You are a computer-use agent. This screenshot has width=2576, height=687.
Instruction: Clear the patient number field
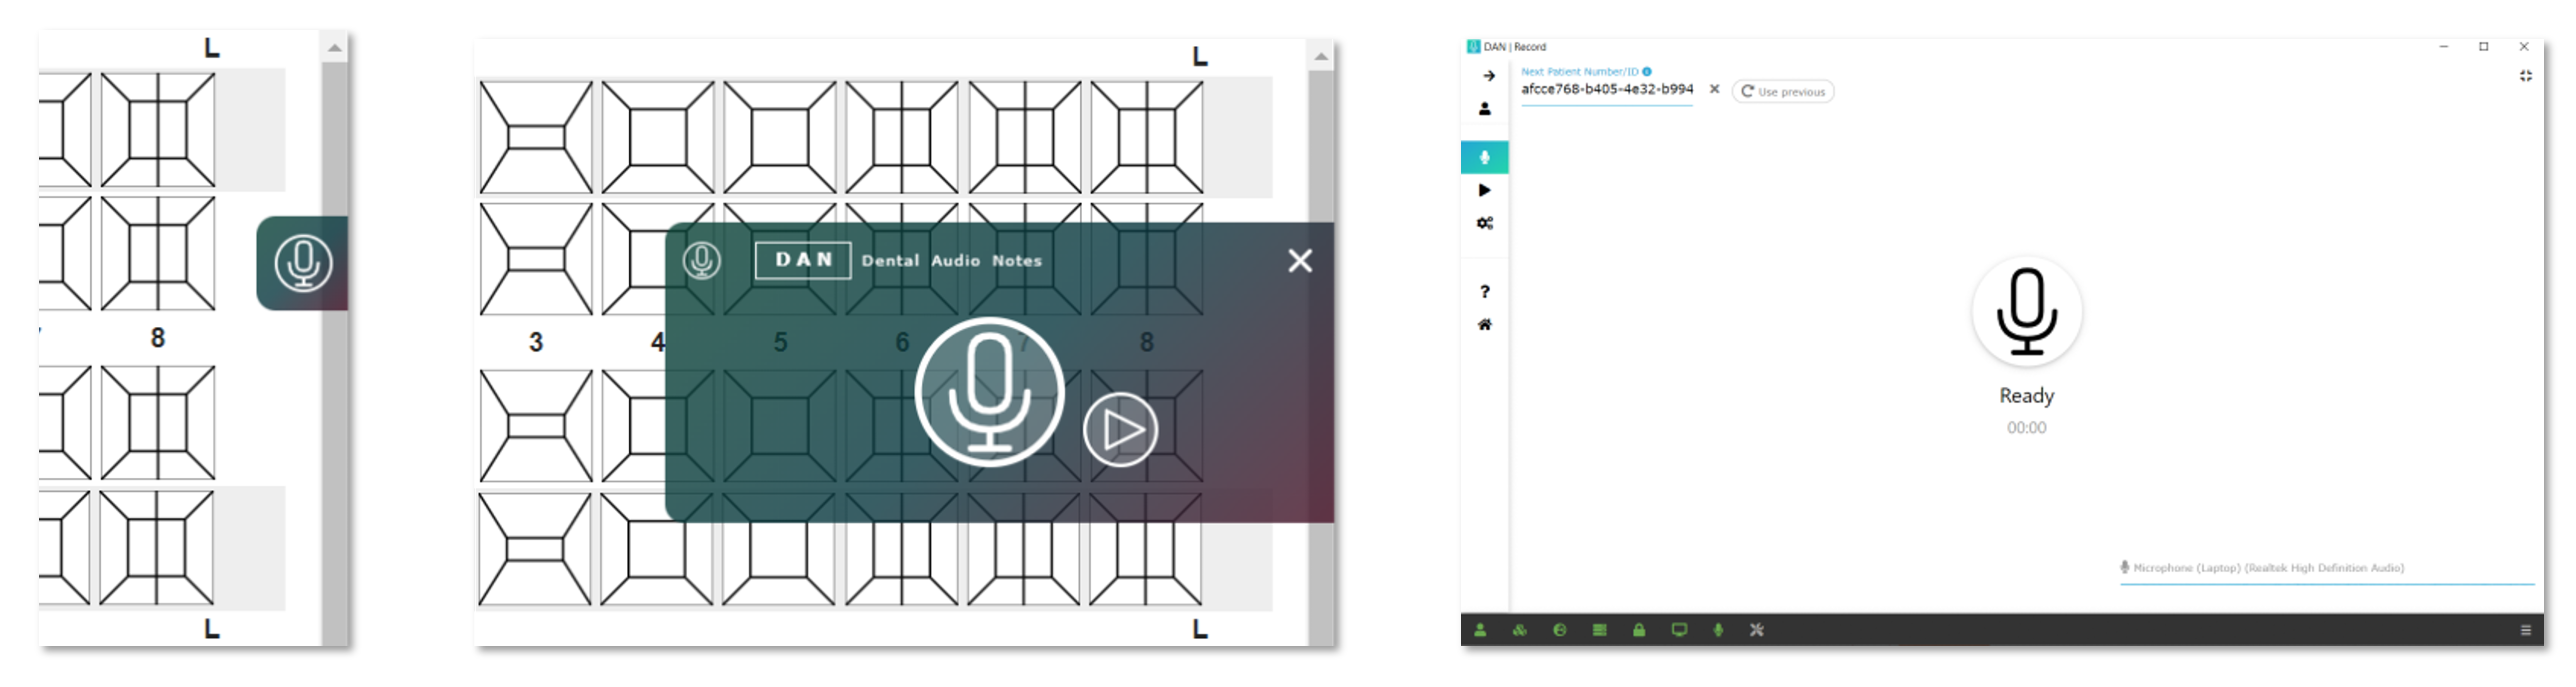pyautogui.click(x=1714, y=89)
